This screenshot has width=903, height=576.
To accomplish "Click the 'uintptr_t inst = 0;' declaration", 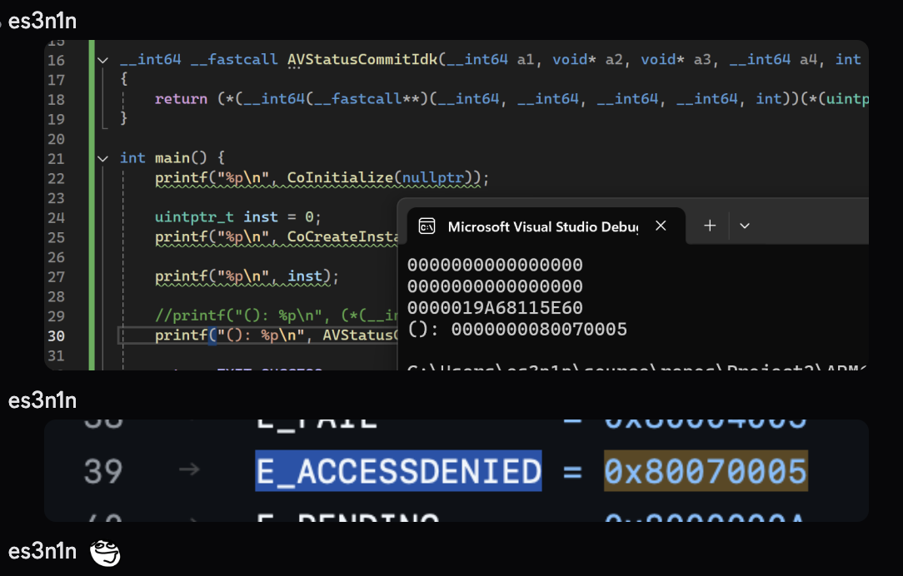I will click(x=238, y=217).
